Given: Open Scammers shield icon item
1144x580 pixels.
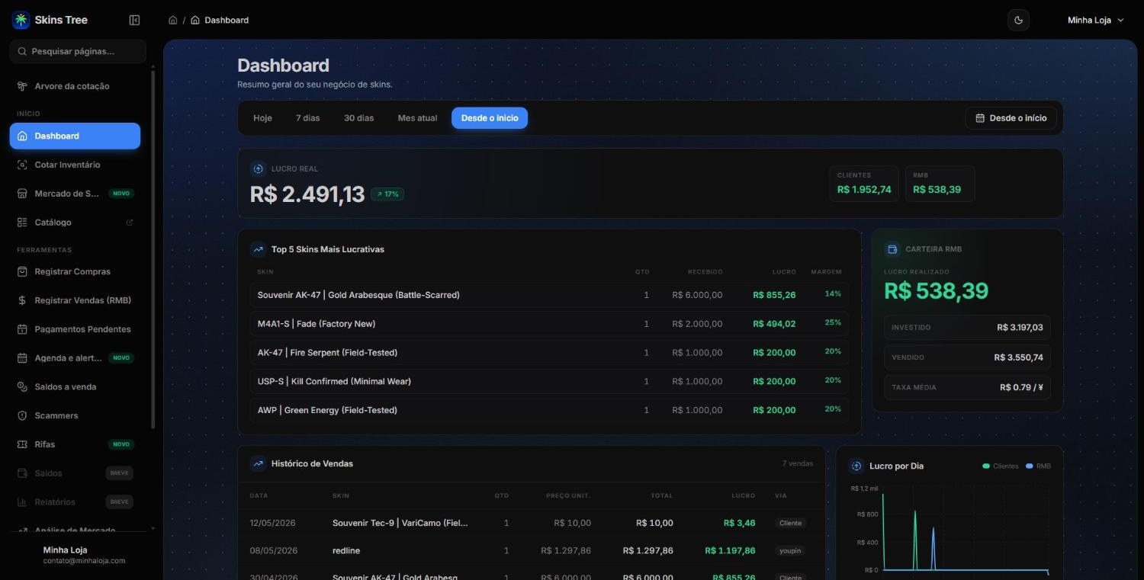Looking at the screenshot, I should (x=22, y=415).
